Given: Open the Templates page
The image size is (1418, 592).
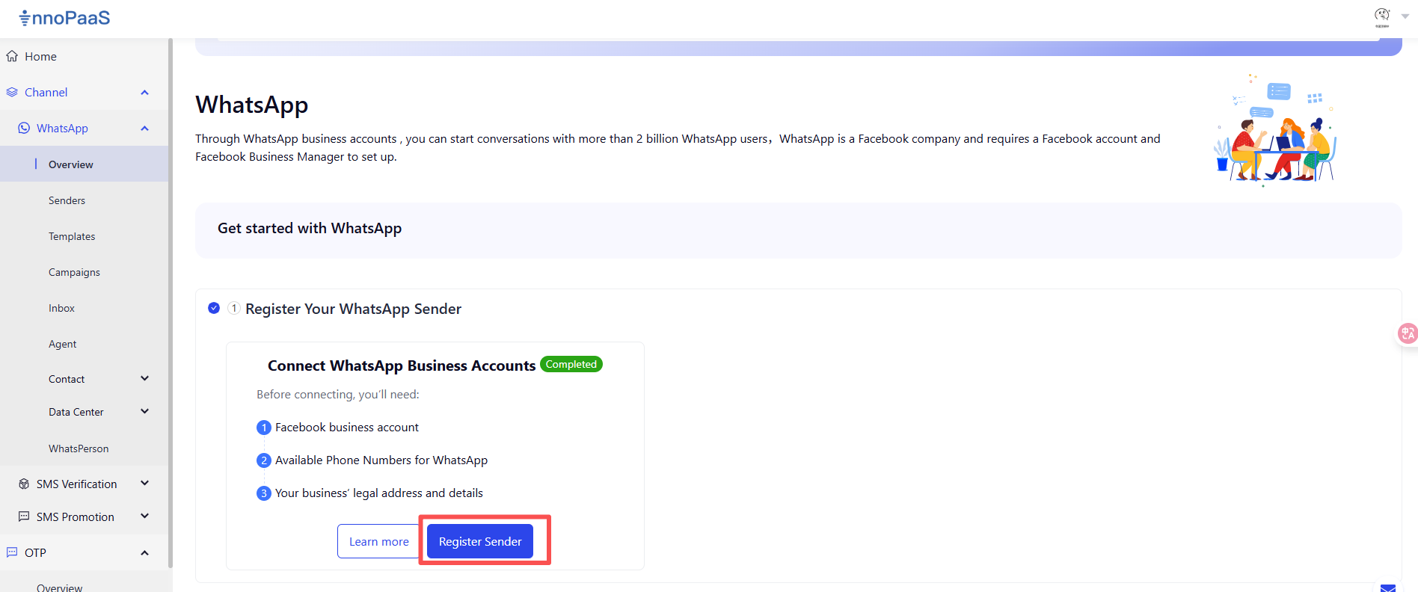Looking at the screenshot, I should point(72,236).
